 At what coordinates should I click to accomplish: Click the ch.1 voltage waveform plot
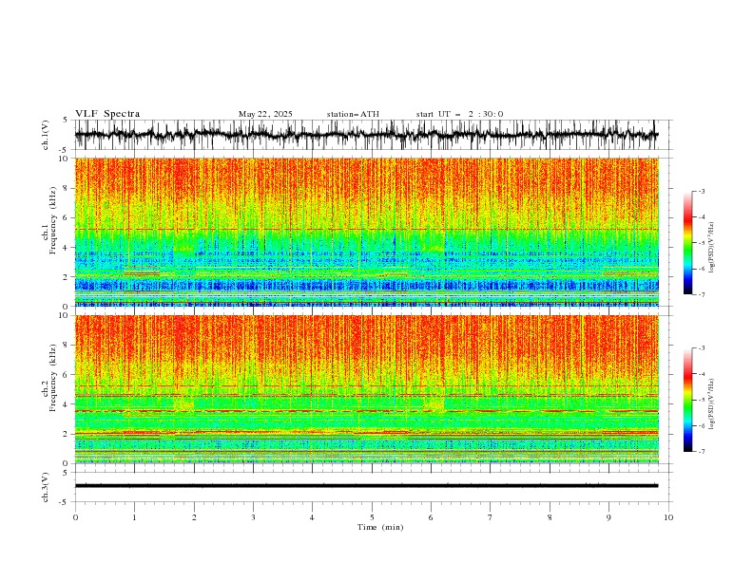(x=366, y=135)
